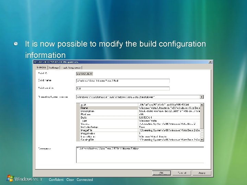Click the property grid scroll up arrow
Viewport: 247px width, 185px height.
[202, 104]
